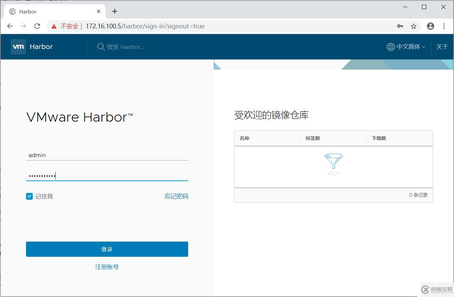Minimize the Chrome window

pos(405,7)
